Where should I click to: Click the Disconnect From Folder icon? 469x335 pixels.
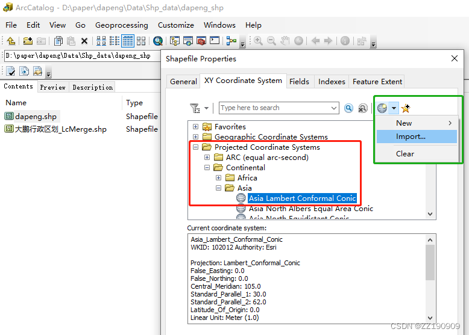41,41
